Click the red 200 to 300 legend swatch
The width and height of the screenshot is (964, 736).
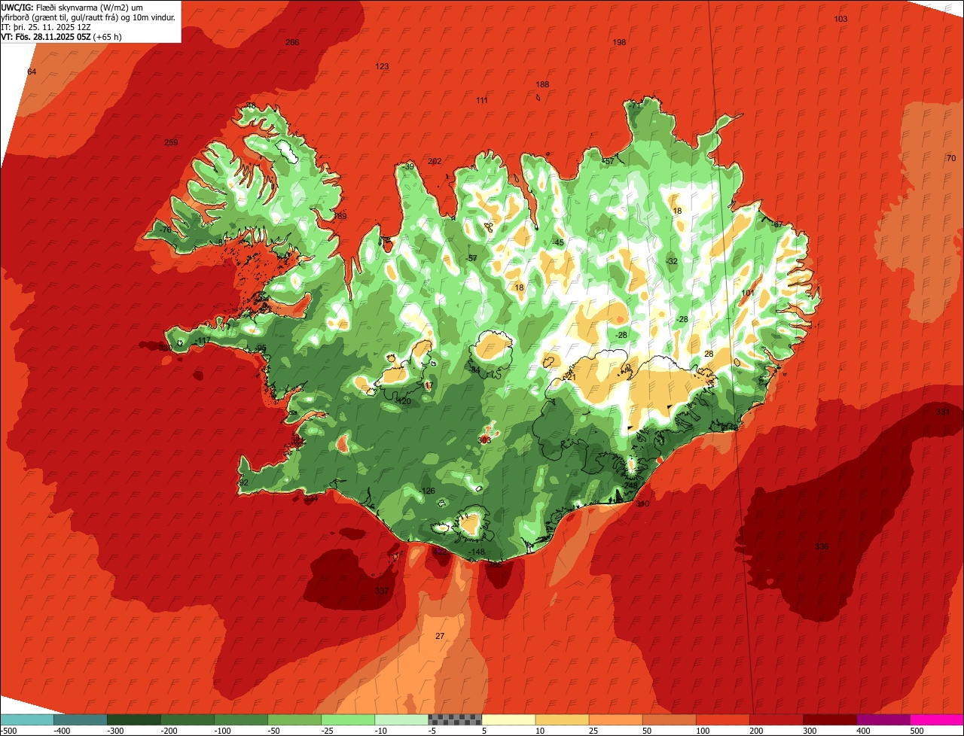pyautogui.click(x=776, y=719)
